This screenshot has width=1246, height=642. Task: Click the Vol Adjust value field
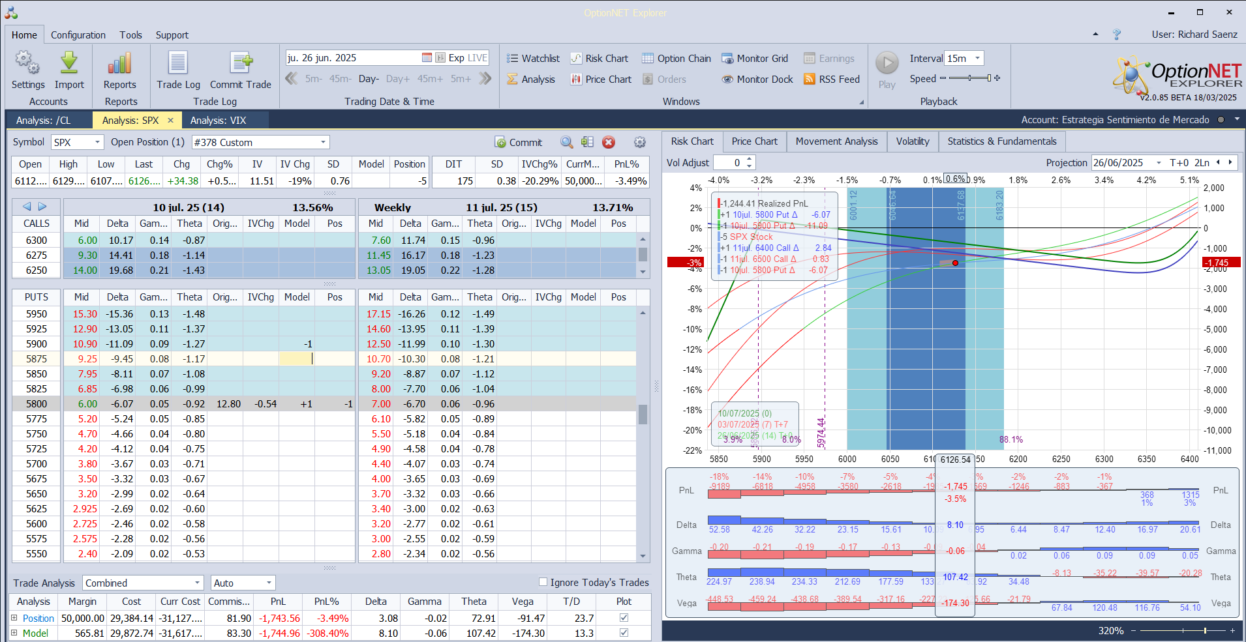click(729, 163)
